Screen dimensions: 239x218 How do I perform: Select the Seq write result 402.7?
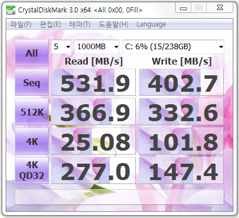click(181, 82)
